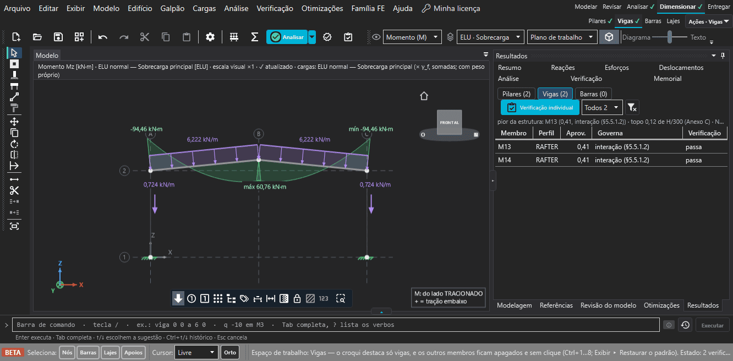Select the rotate tool in left toolbar
Viewport: 733px width, 361px height.
click(x=14, y=144)
